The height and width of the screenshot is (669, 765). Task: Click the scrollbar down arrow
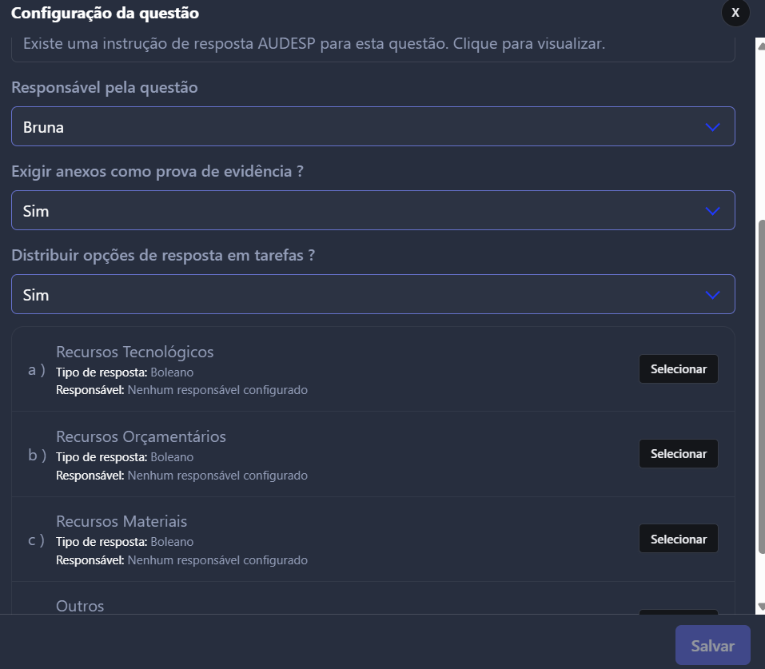760,607
